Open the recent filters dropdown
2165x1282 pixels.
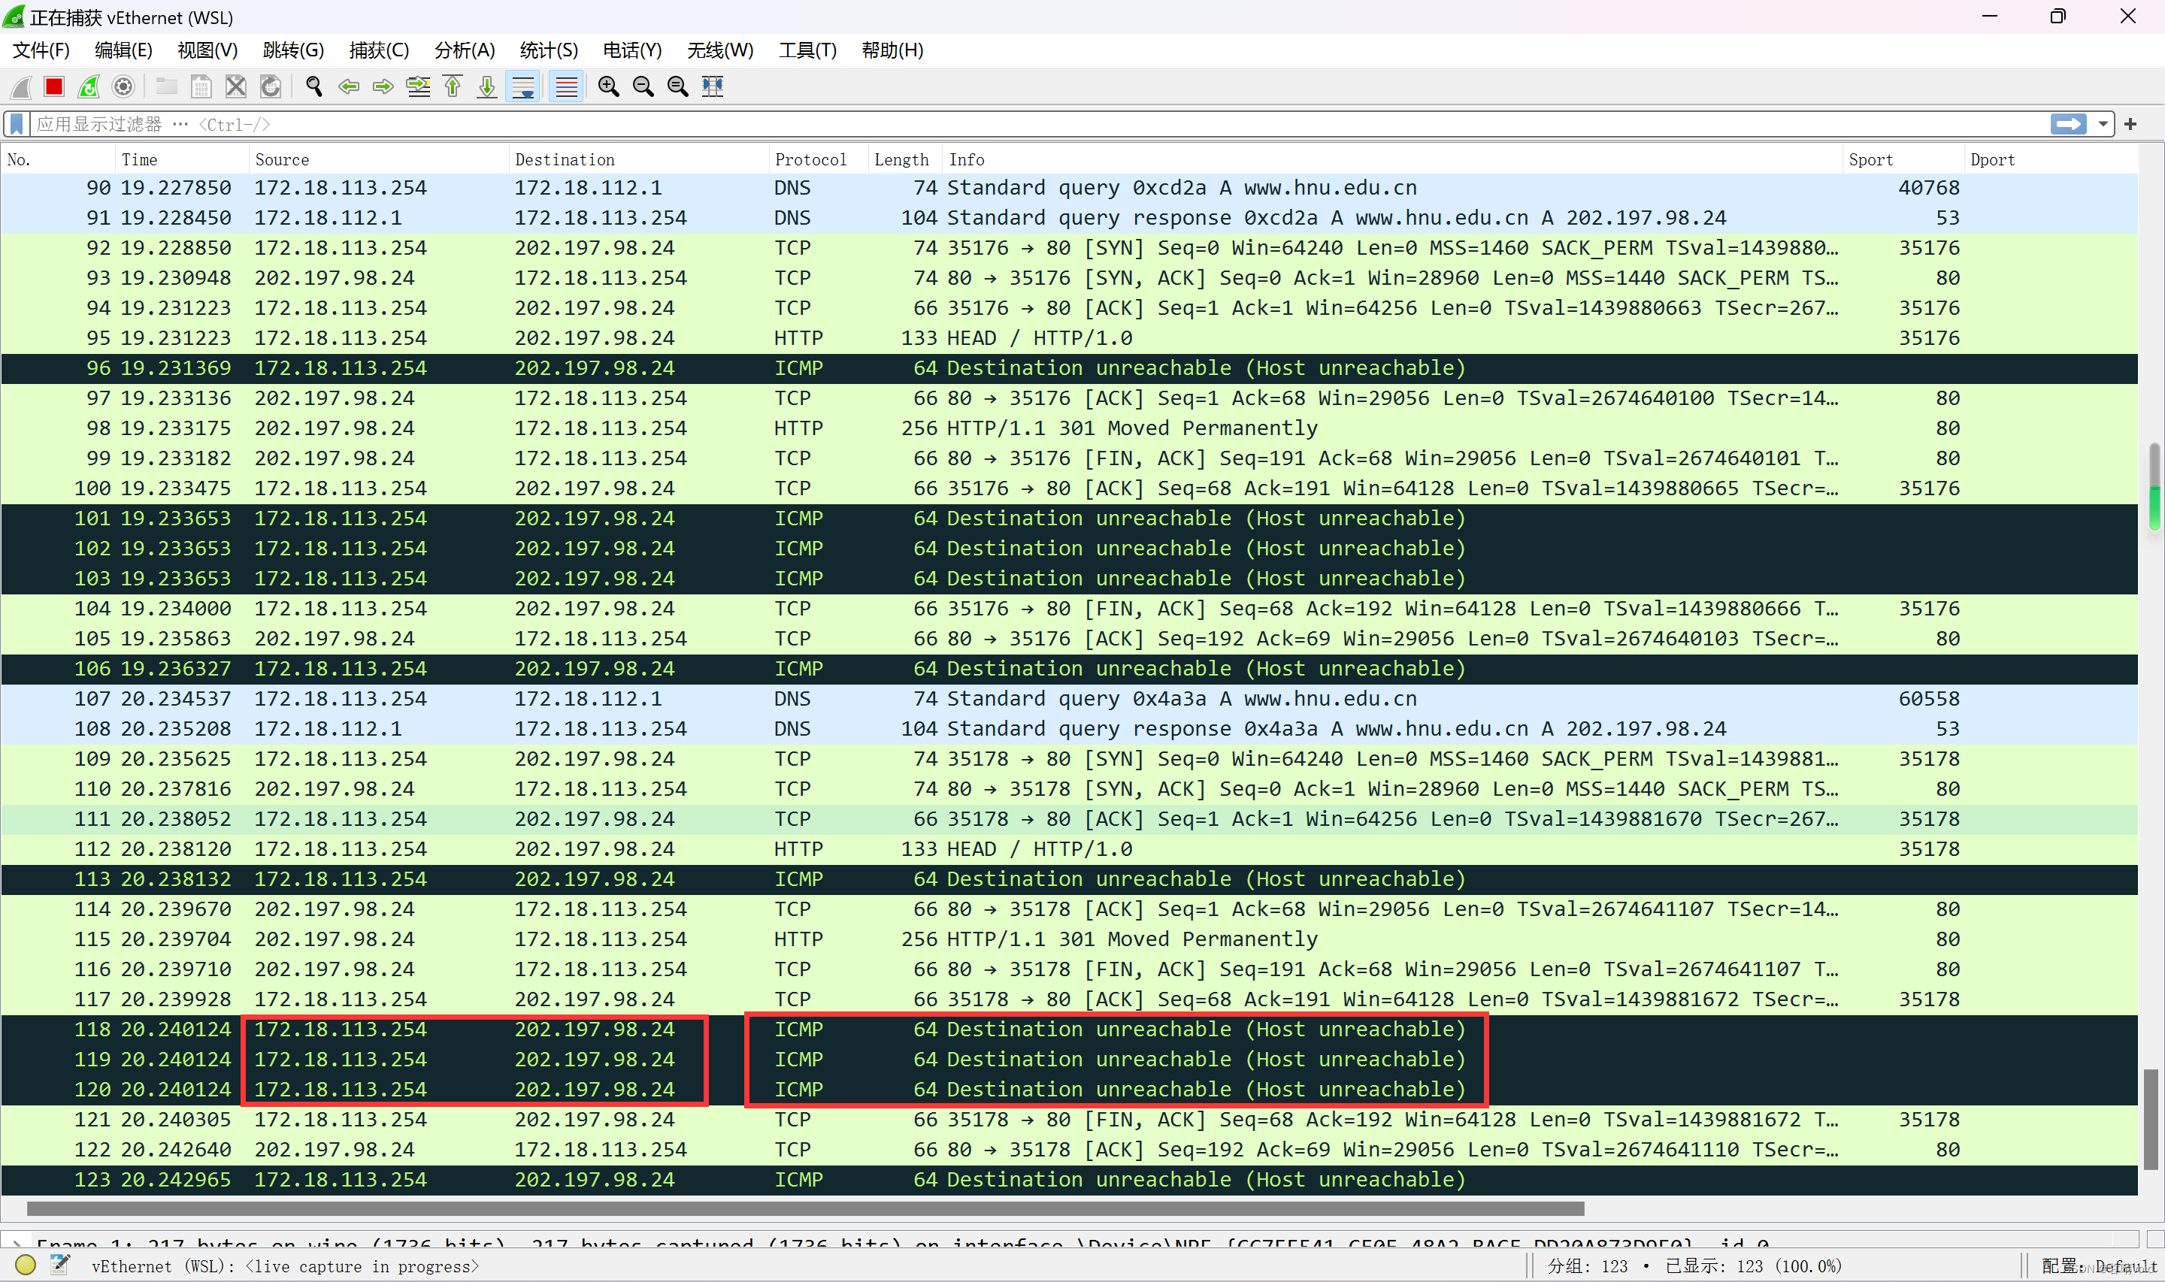[2102, 125]
